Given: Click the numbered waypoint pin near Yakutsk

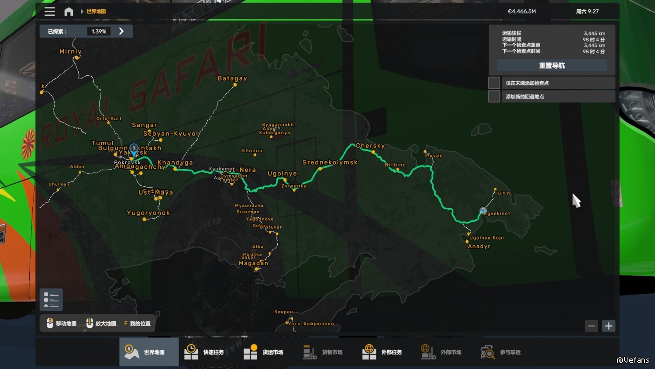Looking at the screenshot, I should point(134,149).
